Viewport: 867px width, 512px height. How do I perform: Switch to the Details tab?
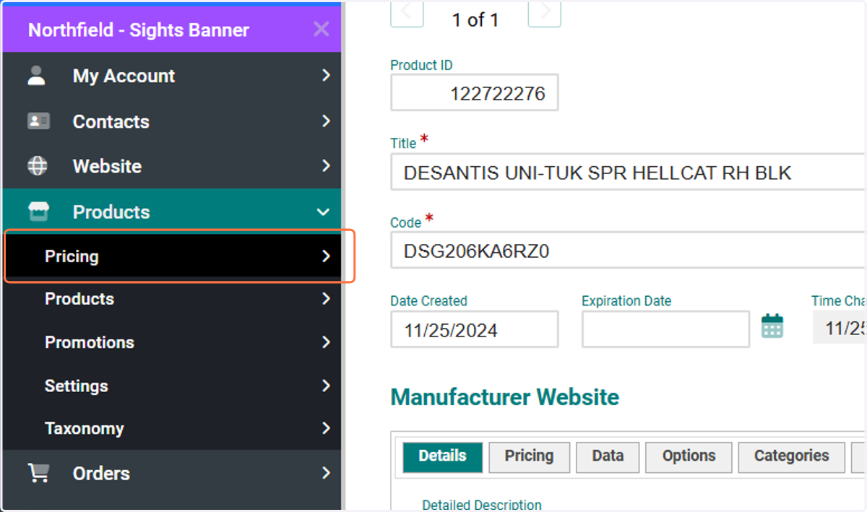click(442, 456)
